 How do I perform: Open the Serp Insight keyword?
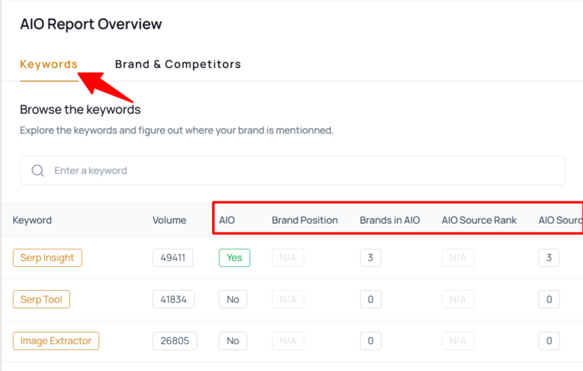[47, 258]
